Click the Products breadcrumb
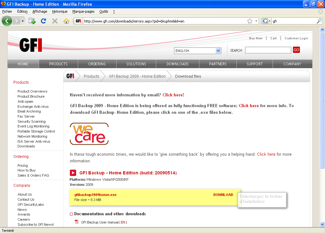 (x=91, y=76)
